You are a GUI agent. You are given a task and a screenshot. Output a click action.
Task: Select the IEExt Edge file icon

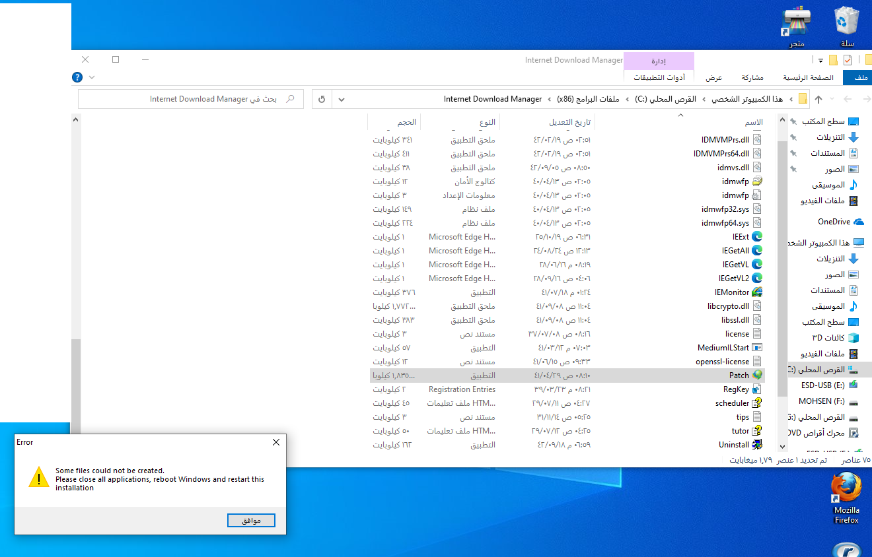[757, 237]
